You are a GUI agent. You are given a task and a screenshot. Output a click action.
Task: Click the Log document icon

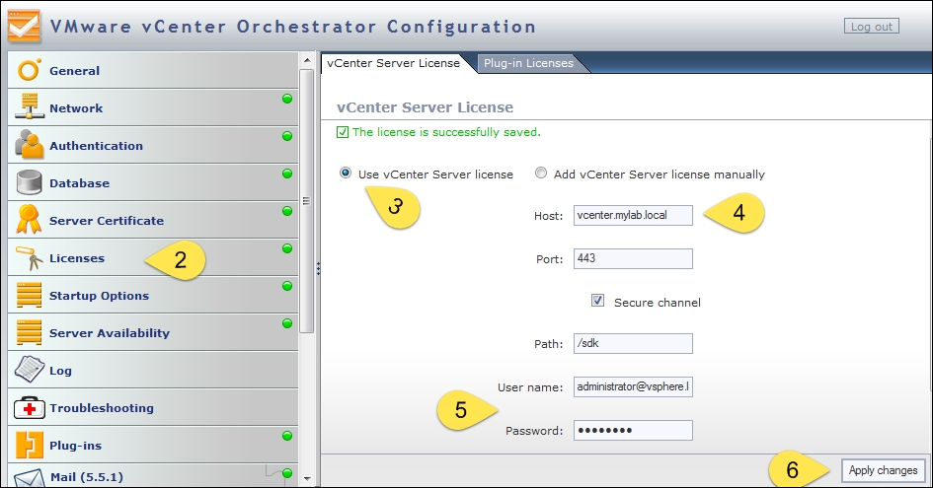click(30, 370)
